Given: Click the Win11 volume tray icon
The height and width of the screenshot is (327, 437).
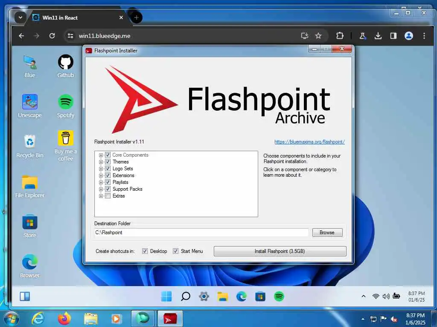Looking at the screenshot, I should (386, 296).
